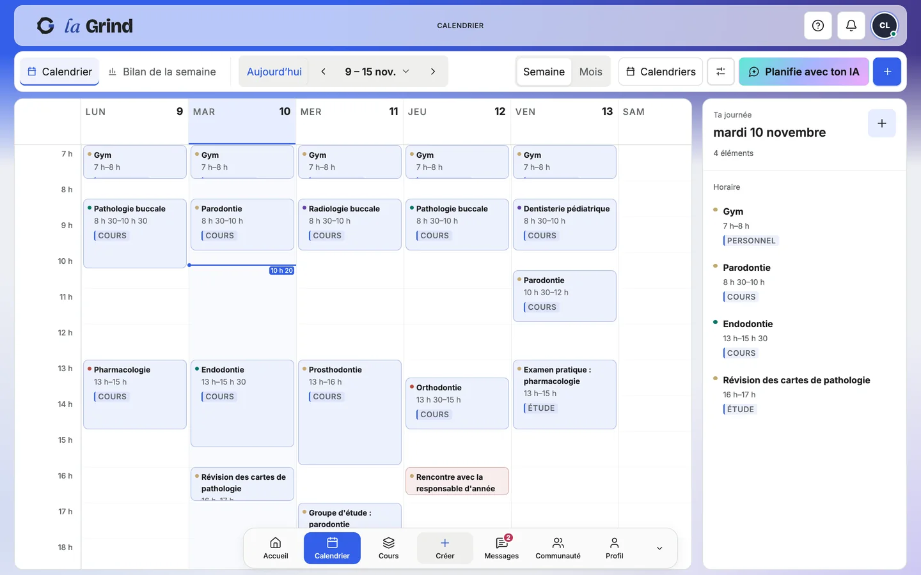921x575 pixels.
Task: Select the Calendrier tab
Action: [59, 72]
